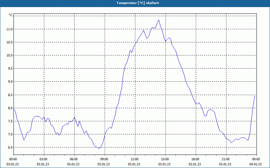Click the curve's lowest point near 08:30
The image size is (270, 168).
[x=99, y=148]
